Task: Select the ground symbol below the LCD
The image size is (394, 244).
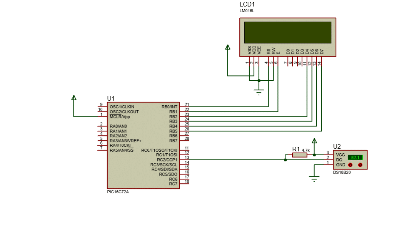Action: click(259, 92)
